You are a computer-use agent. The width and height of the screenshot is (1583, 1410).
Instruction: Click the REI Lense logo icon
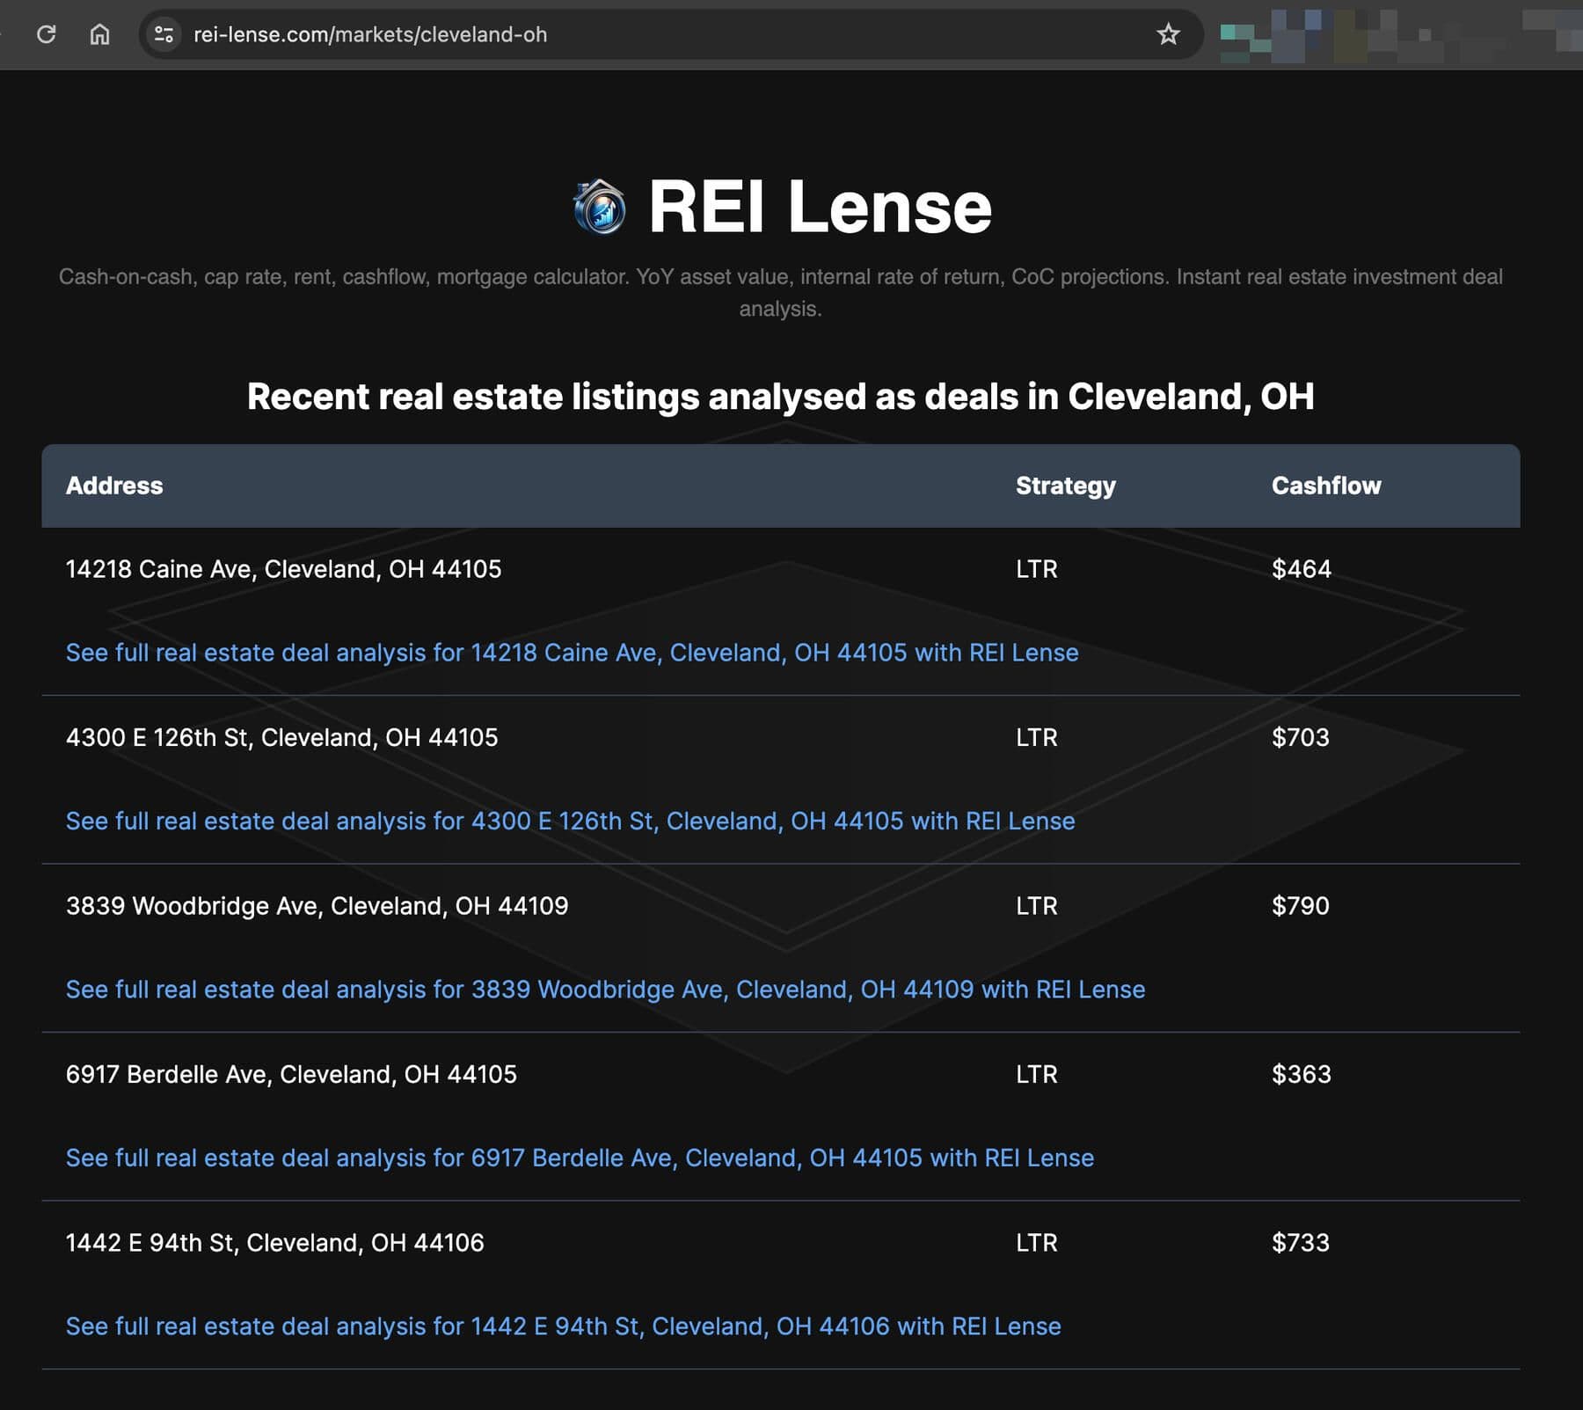(600, 207)
